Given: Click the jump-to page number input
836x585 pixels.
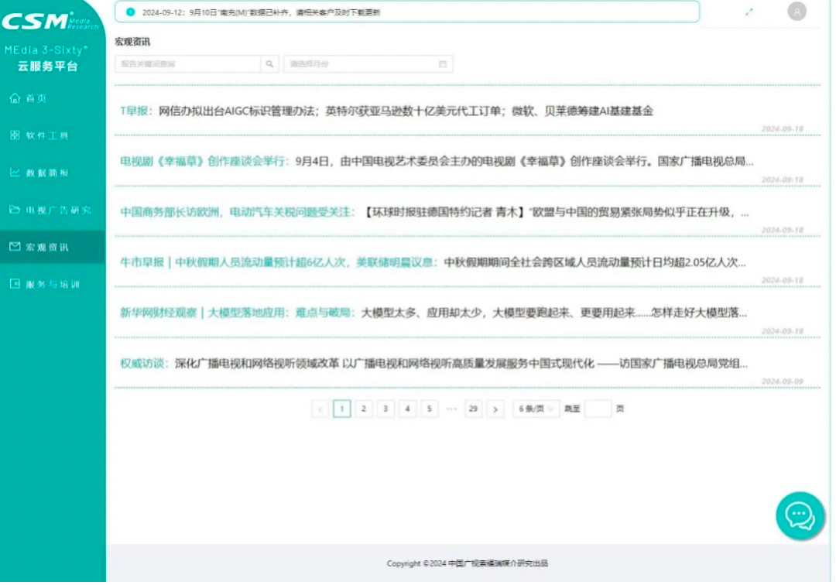Looking at the screenshot, I should tap(597, 409).
